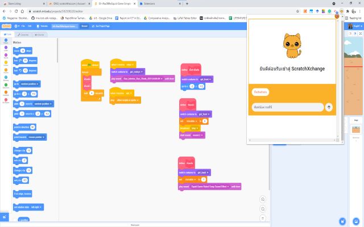Click the project title field
The image size is (364, 227).
click(x=65, y=26)
